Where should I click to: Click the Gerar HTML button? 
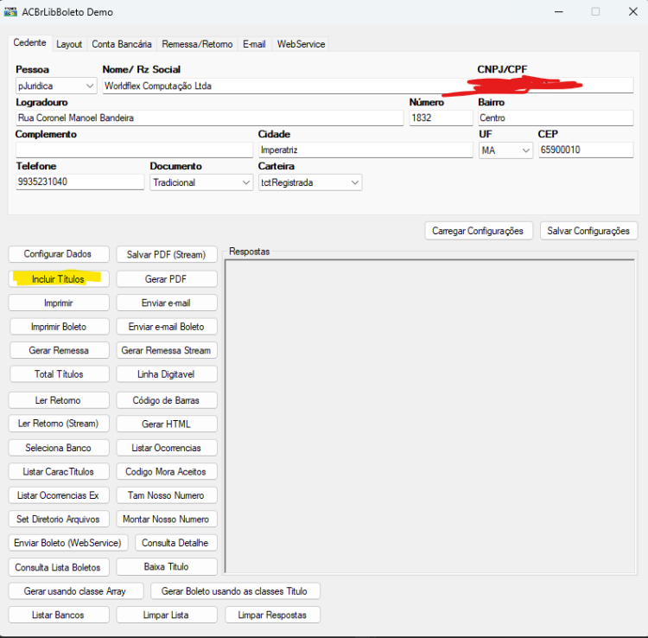[x=167, y=424]
